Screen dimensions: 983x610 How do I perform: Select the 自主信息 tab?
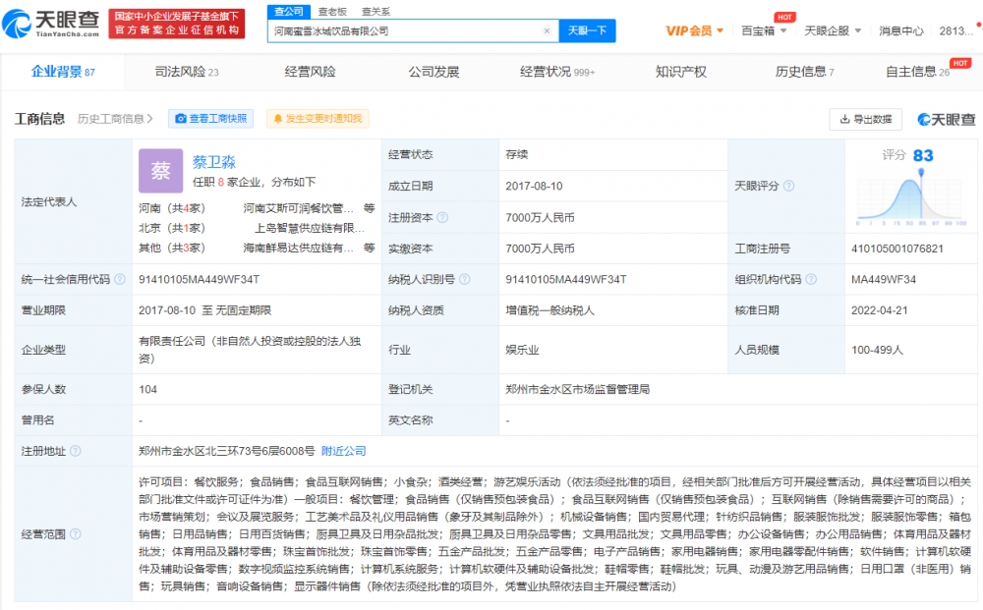click(917, 72)
